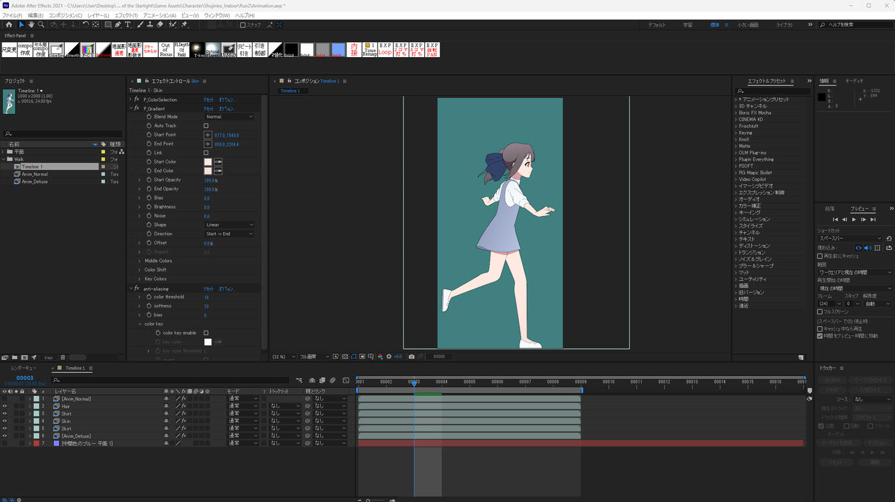Screen dimensions: 895x502
Task: Select the Puppet Pin tool
Action: (x=184, y=25)
